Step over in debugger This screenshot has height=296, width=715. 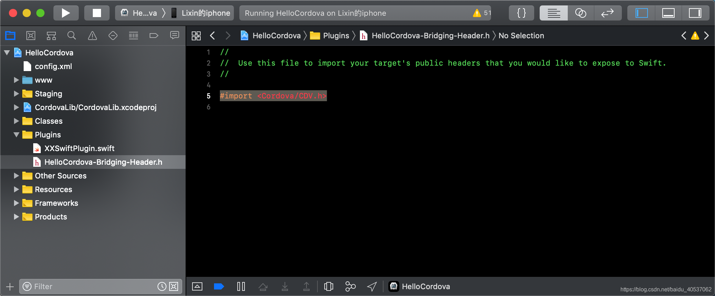click(x=263, y=286)
